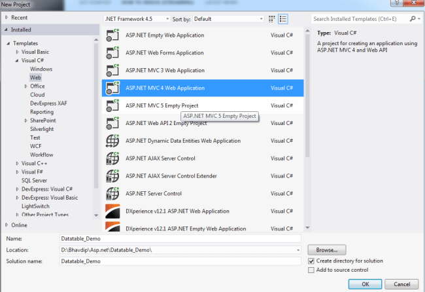Viewport: 425px width, 292px height.
Task: Click the DXperience v12.1 ASP.NET Web Application icon
Action: point(112,211)
